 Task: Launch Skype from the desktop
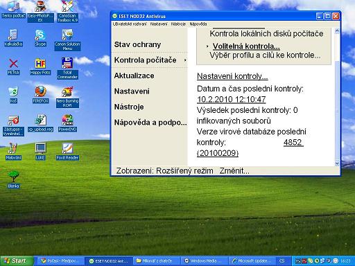[x=40, y=37]
